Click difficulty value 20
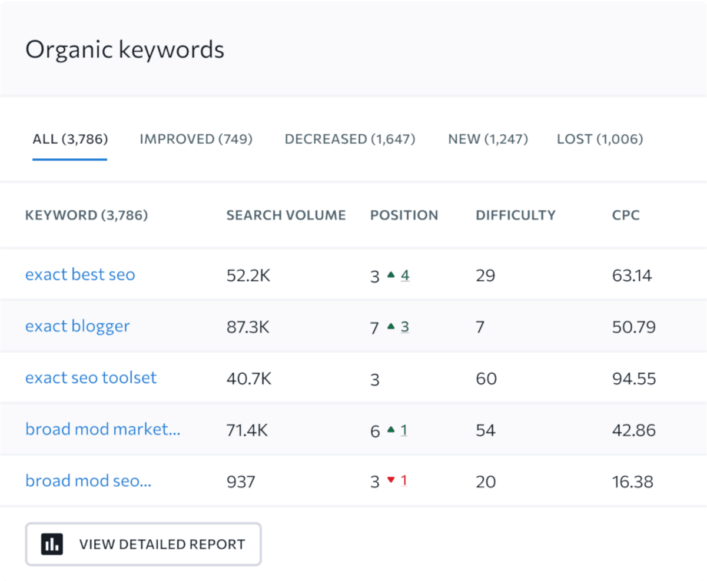Image resolution: width=707 pixels, height=581 pixels. coord(486,482)
